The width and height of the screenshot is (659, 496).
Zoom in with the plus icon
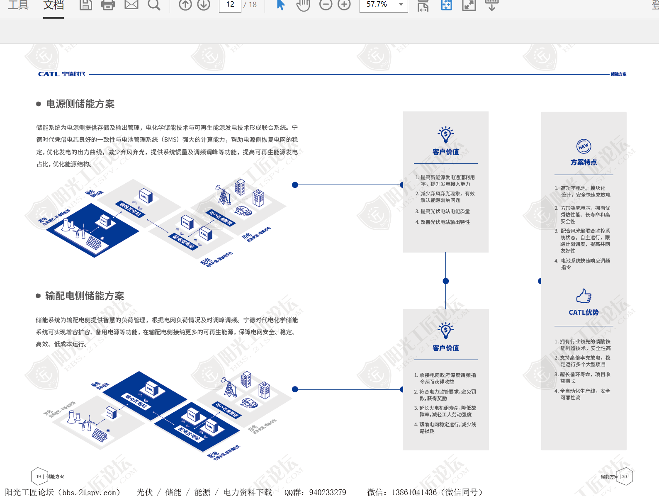pos(344,5)
